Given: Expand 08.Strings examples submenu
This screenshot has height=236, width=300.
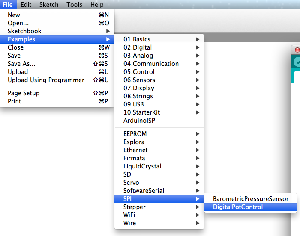Looking at the screenshot, I should 159,96.
